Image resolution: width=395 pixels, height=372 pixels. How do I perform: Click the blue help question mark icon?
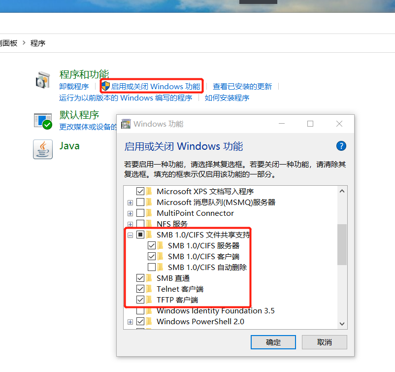(x=341, y=146)
